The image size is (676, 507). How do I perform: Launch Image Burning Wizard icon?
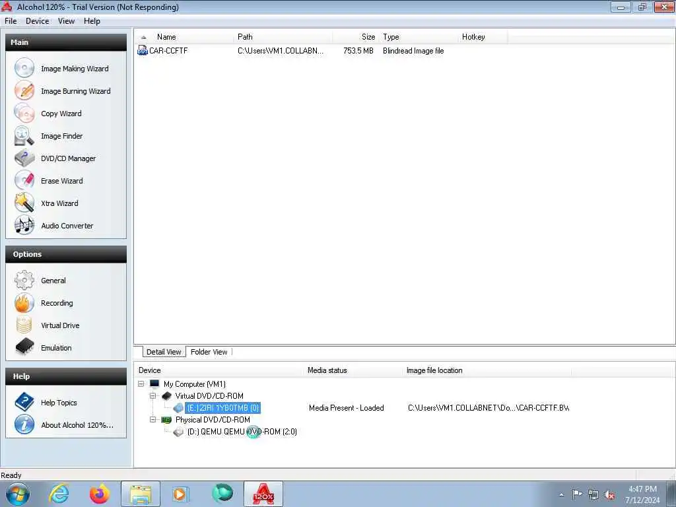point(24,90)
